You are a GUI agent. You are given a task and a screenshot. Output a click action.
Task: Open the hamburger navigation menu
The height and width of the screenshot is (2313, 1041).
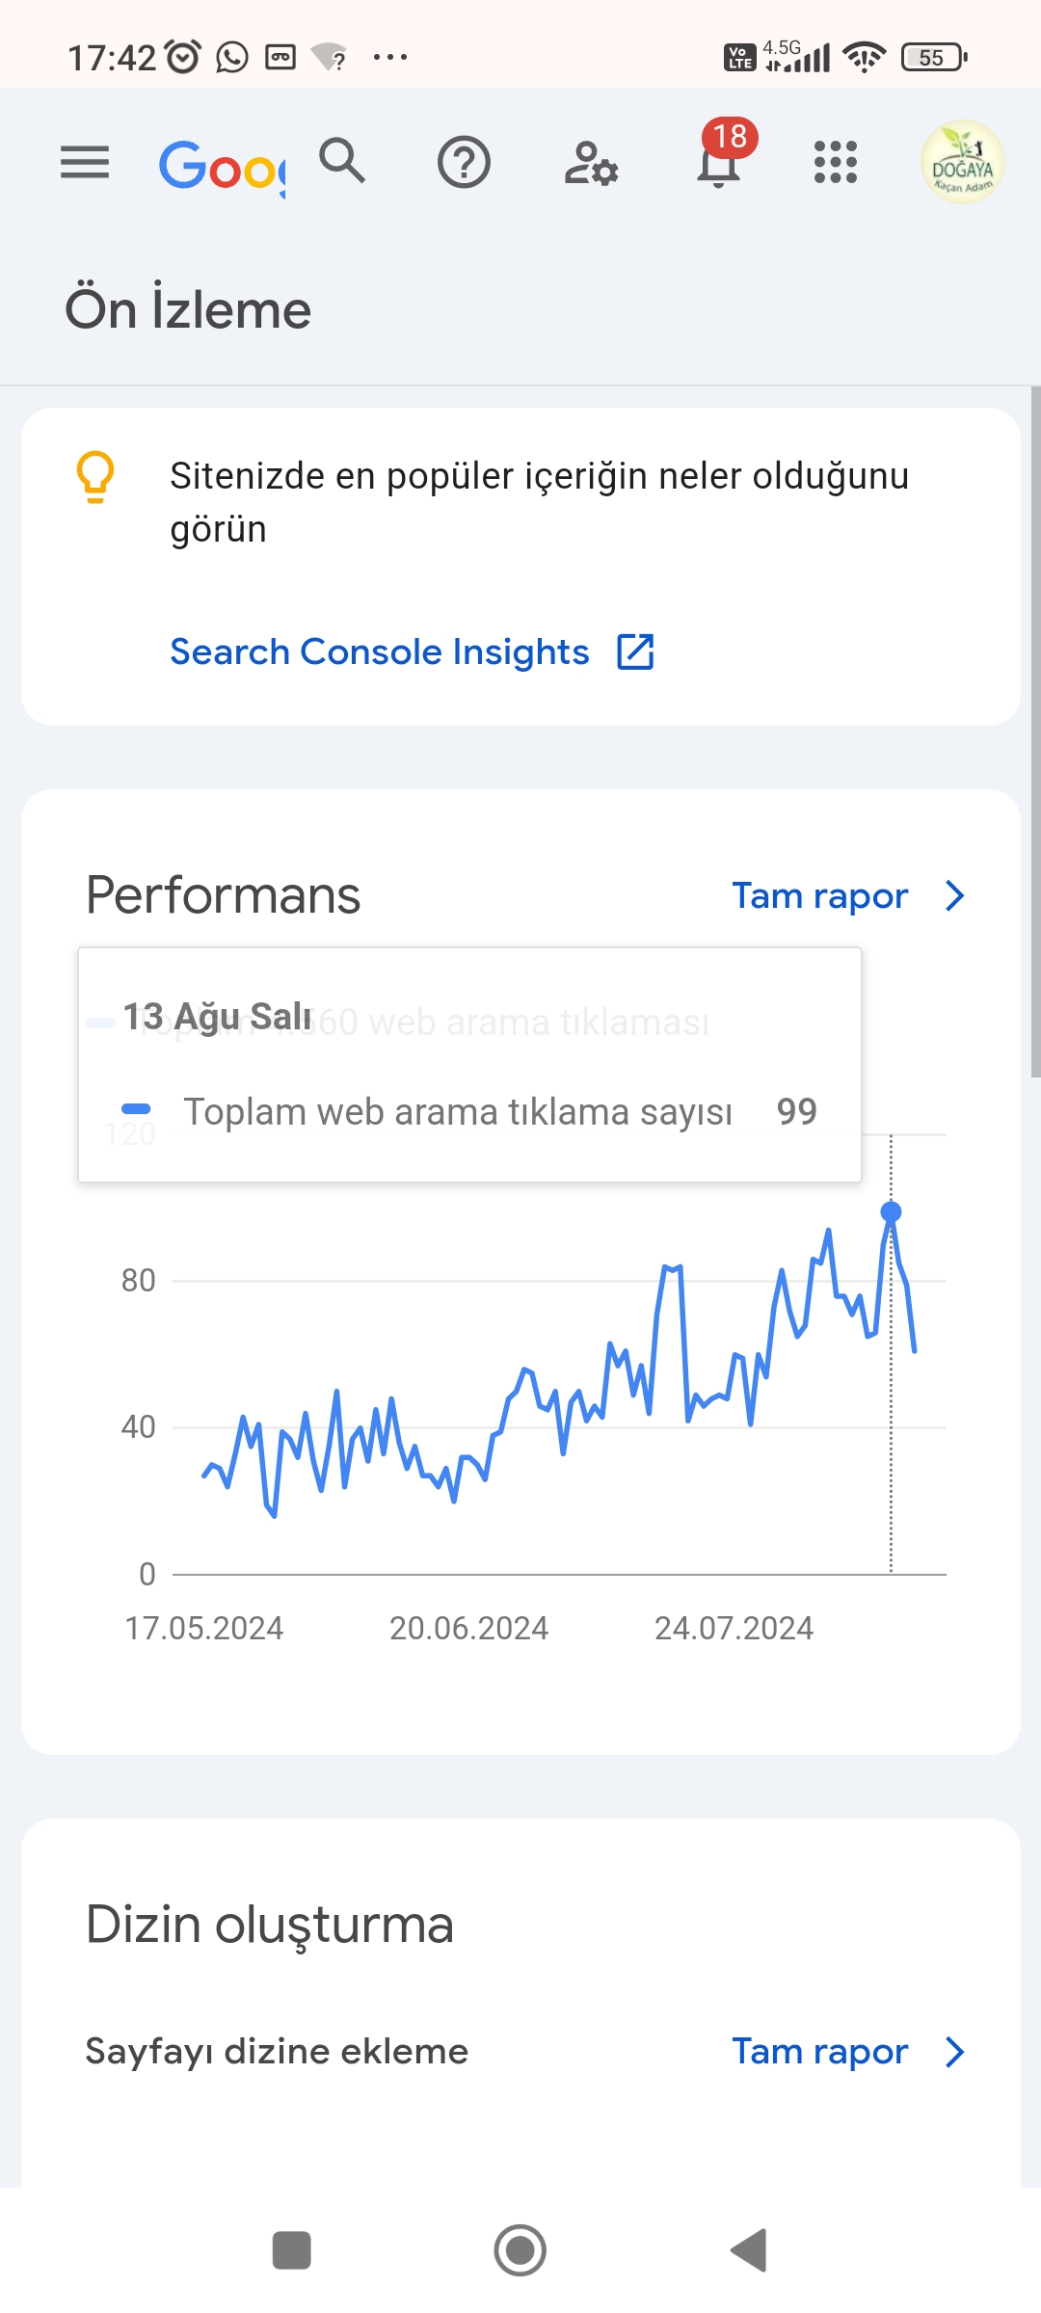click(85, 162)
